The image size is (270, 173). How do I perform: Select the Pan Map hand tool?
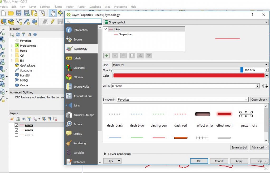coord(53,13)
